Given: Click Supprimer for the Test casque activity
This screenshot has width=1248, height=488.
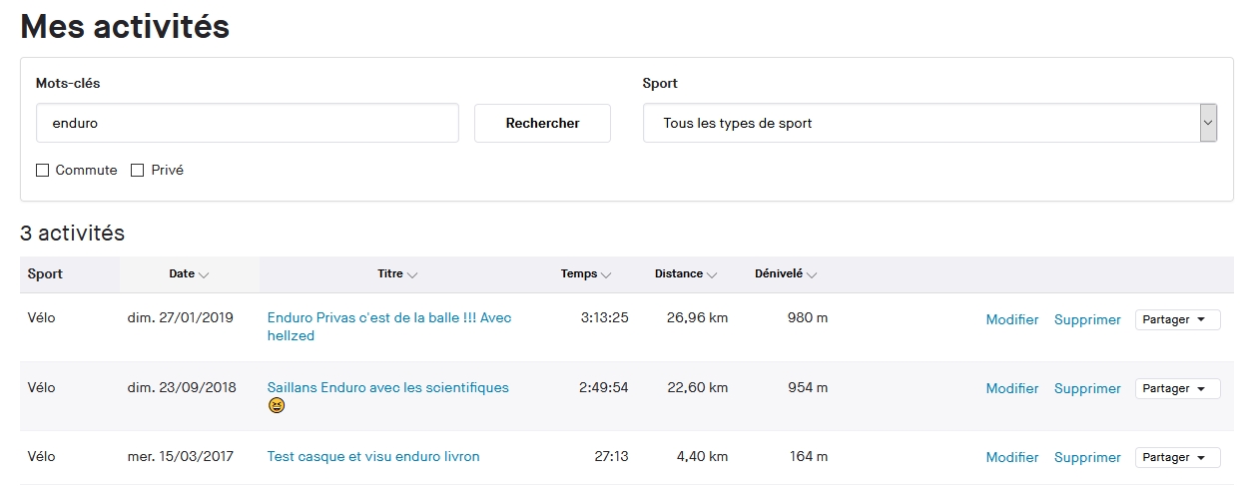Looking at the screenshot, I should click(x=1087, y=457).
